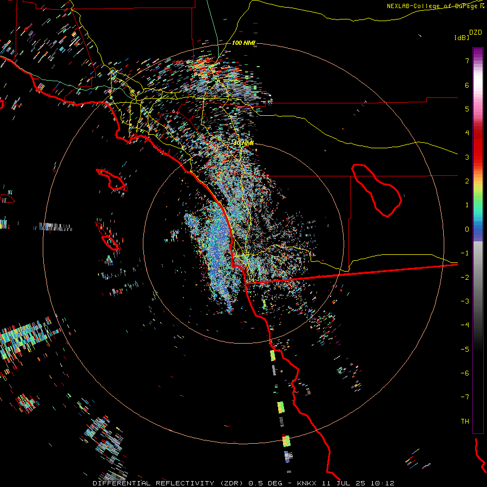This screenshot has height=487, width=487.
Task: Click the 6 dB scale label
Action: (467, 85)
